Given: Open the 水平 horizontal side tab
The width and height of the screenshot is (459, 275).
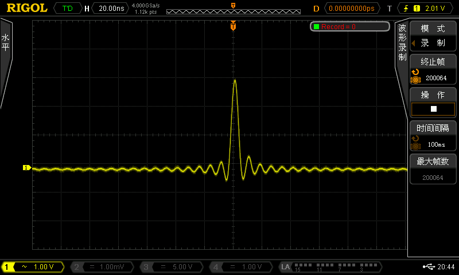Looking at the screenshot, I should pyautogui.click(x=5, y=42).
